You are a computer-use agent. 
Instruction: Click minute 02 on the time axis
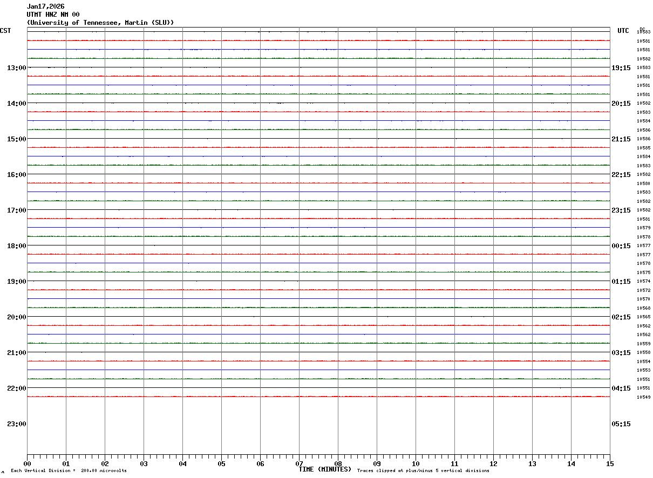(x=105, y=463)
